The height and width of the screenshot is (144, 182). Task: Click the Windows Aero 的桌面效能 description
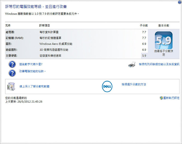(56, 44)
